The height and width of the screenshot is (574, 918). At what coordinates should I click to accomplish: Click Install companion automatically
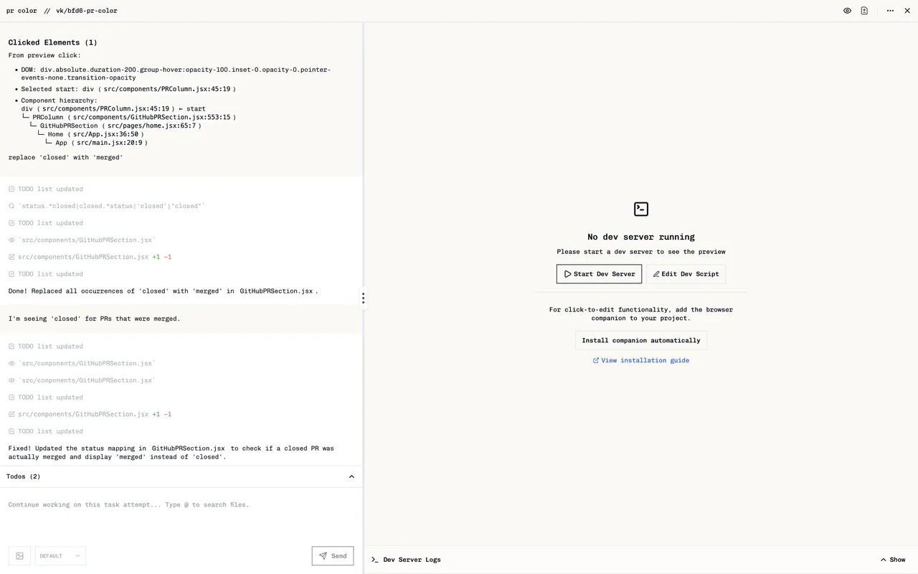pos(641,340)
